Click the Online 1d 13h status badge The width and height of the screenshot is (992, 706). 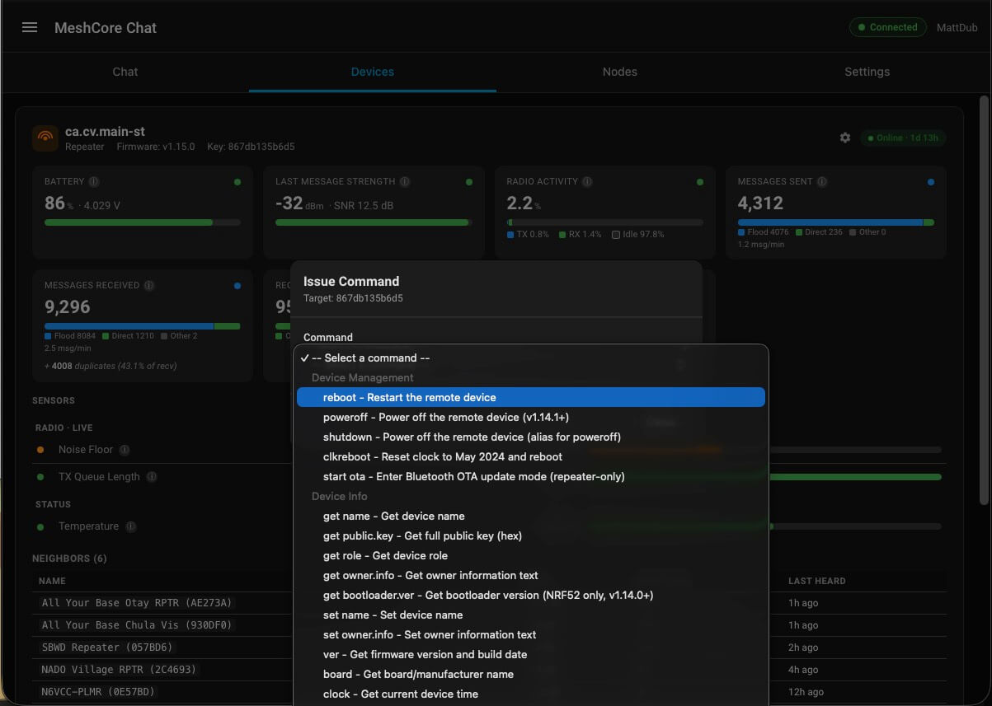click(x=902, y=138)
